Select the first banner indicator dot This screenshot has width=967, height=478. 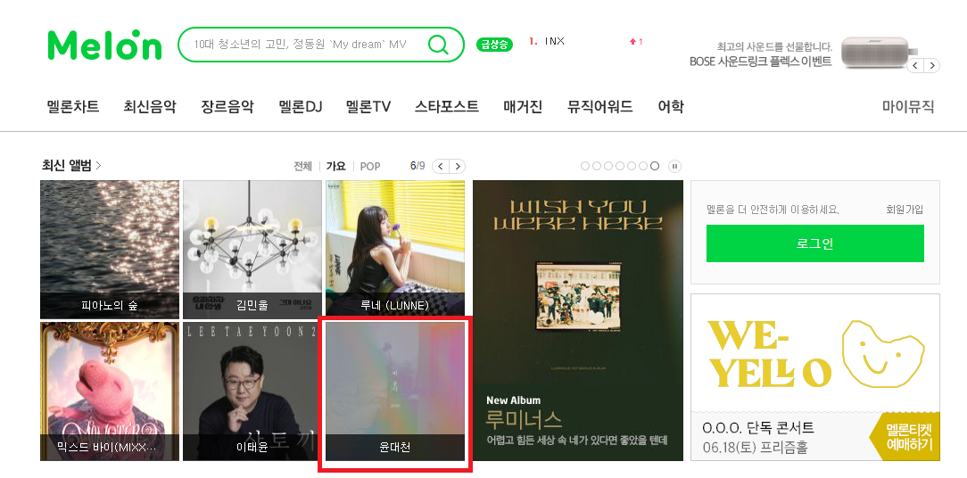pos(586,166)
